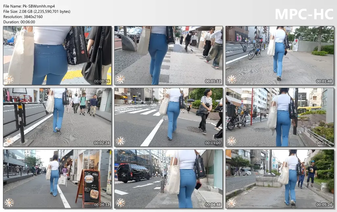Click the 00:02:24 timestamp label
Screen dimensions: 337x212
102,143
